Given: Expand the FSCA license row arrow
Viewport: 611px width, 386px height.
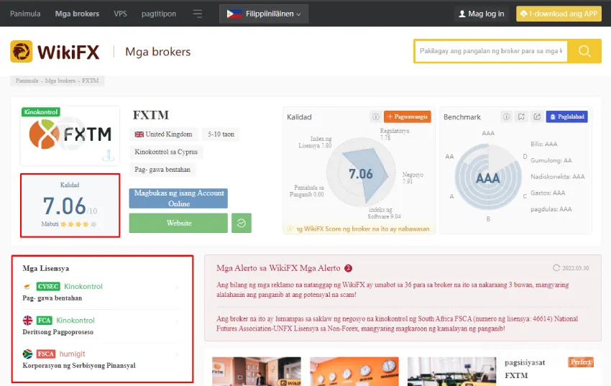Looking at the screenshot, I should [x=177, y=354].
